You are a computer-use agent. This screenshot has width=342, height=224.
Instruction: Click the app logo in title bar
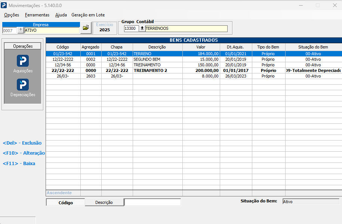pos(4,5)
